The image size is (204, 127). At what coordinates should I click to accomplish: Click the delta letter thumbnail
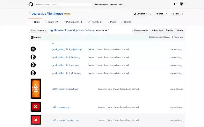click(33, 73)
